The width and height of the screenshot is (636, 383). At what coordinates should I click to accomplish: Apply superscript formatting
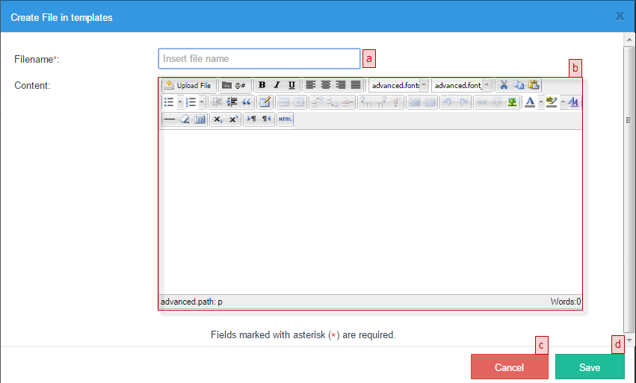pyautogui.click(x=233, y=119)
